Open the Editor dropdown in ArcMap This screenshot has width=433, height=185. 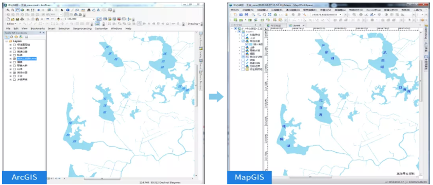pos(11,24)
